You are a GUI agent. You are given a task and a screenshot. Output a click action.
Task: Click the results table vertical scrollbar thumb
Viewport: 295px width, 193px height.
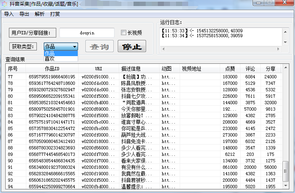(x=286, y=171)
